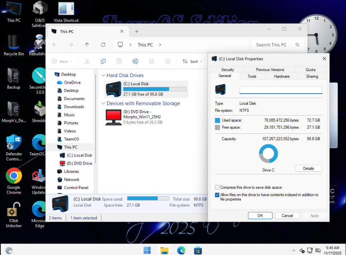346x255 pixels.
Task: Open Microsoft Store from the taskbar
Action: tap(198, 250)
